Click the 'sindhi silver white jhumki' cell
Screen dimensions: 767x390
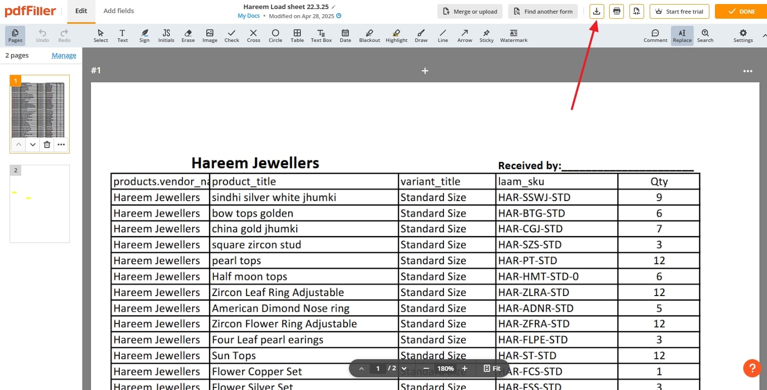[304, 197]
